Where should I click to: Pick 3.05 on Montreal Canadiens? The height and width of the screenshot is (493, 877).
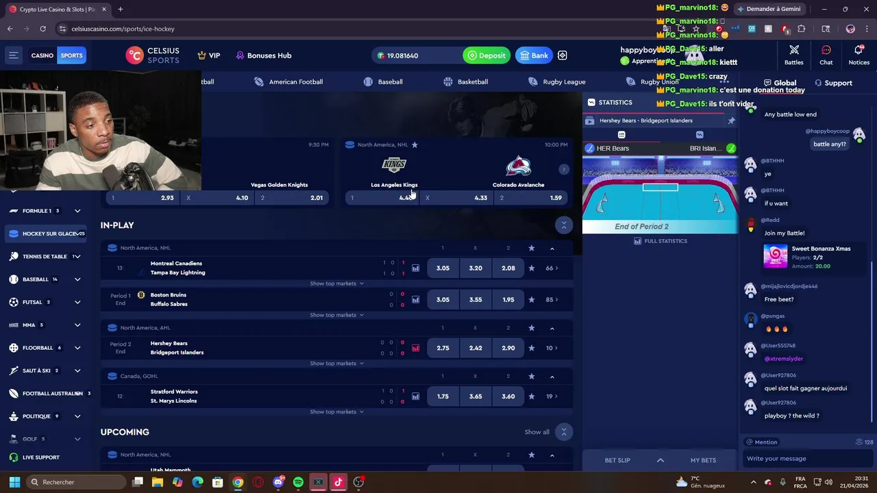(x=443, y=268)
